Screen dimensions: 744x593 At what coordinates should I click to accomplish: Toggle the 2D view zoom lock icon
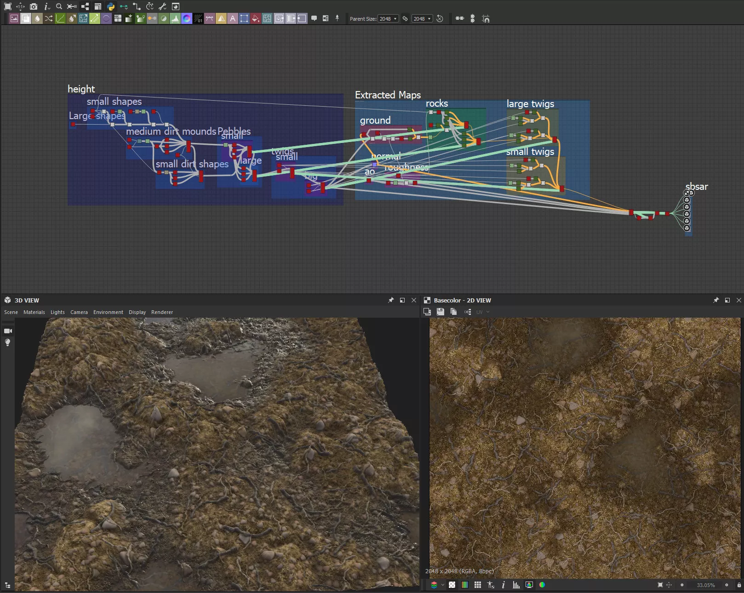tap(739, 585)
